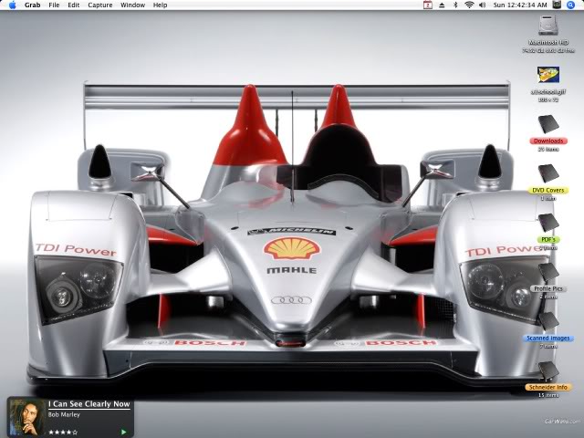Open the File menu
The width and height of the screenshot is (584, 438).
(x=54, y=5)
